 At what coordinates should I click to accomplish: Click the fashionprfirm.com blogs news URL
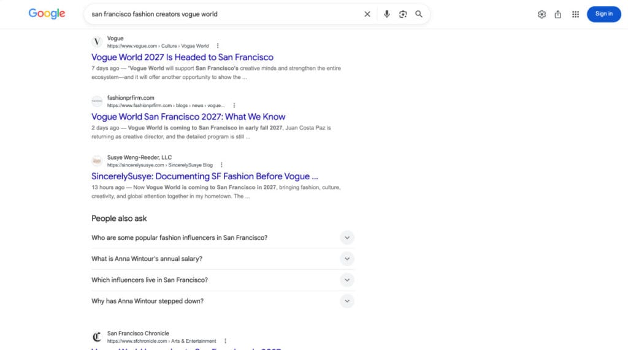[166, 105]
